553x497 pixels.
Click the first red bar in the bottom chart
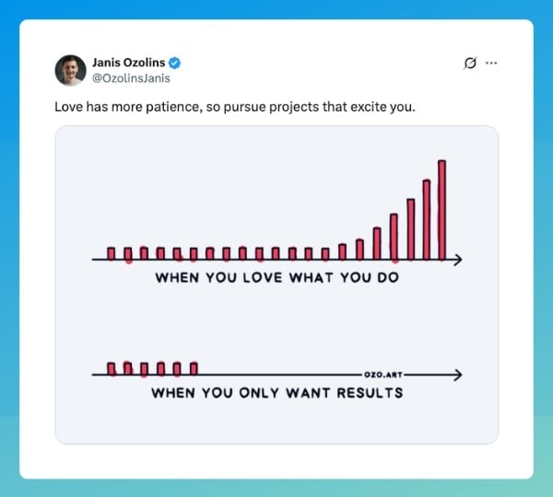point(112,368)
